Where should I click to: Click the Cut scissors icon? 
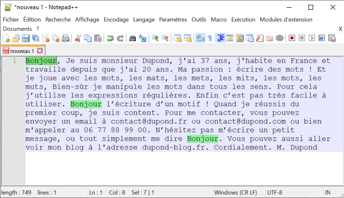78,39
